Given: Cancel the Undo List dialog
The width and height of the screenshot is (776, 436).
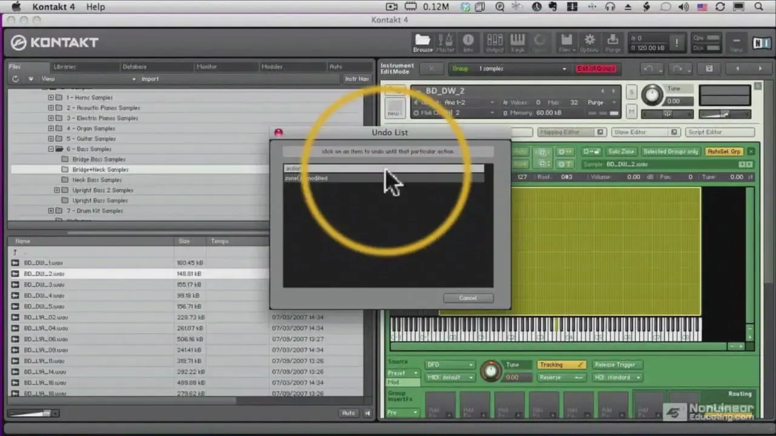Looking at the screenshot, I should (468, 298).
